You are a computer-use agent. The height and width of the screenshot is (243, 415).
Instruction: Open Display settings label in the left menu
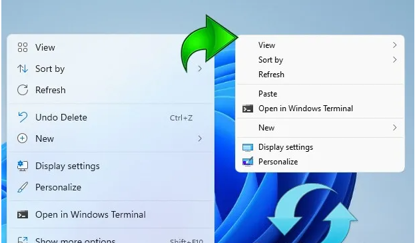(67, 166)
